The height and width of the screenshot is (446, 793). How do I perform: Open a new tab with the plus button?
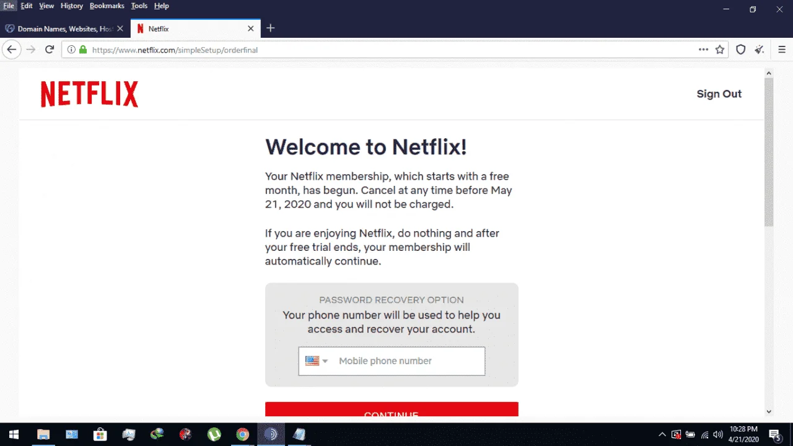click(270, 28)
